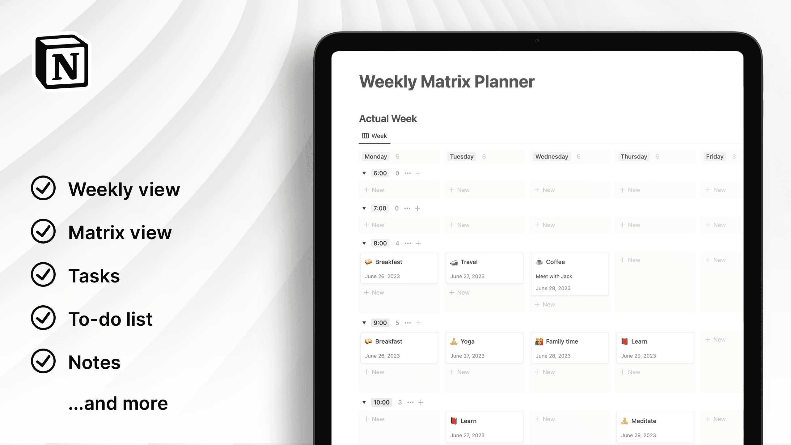Collapse the 6:00 time slot group
Viewport: 791px width, 445px height.
click(x=365, y=173)
